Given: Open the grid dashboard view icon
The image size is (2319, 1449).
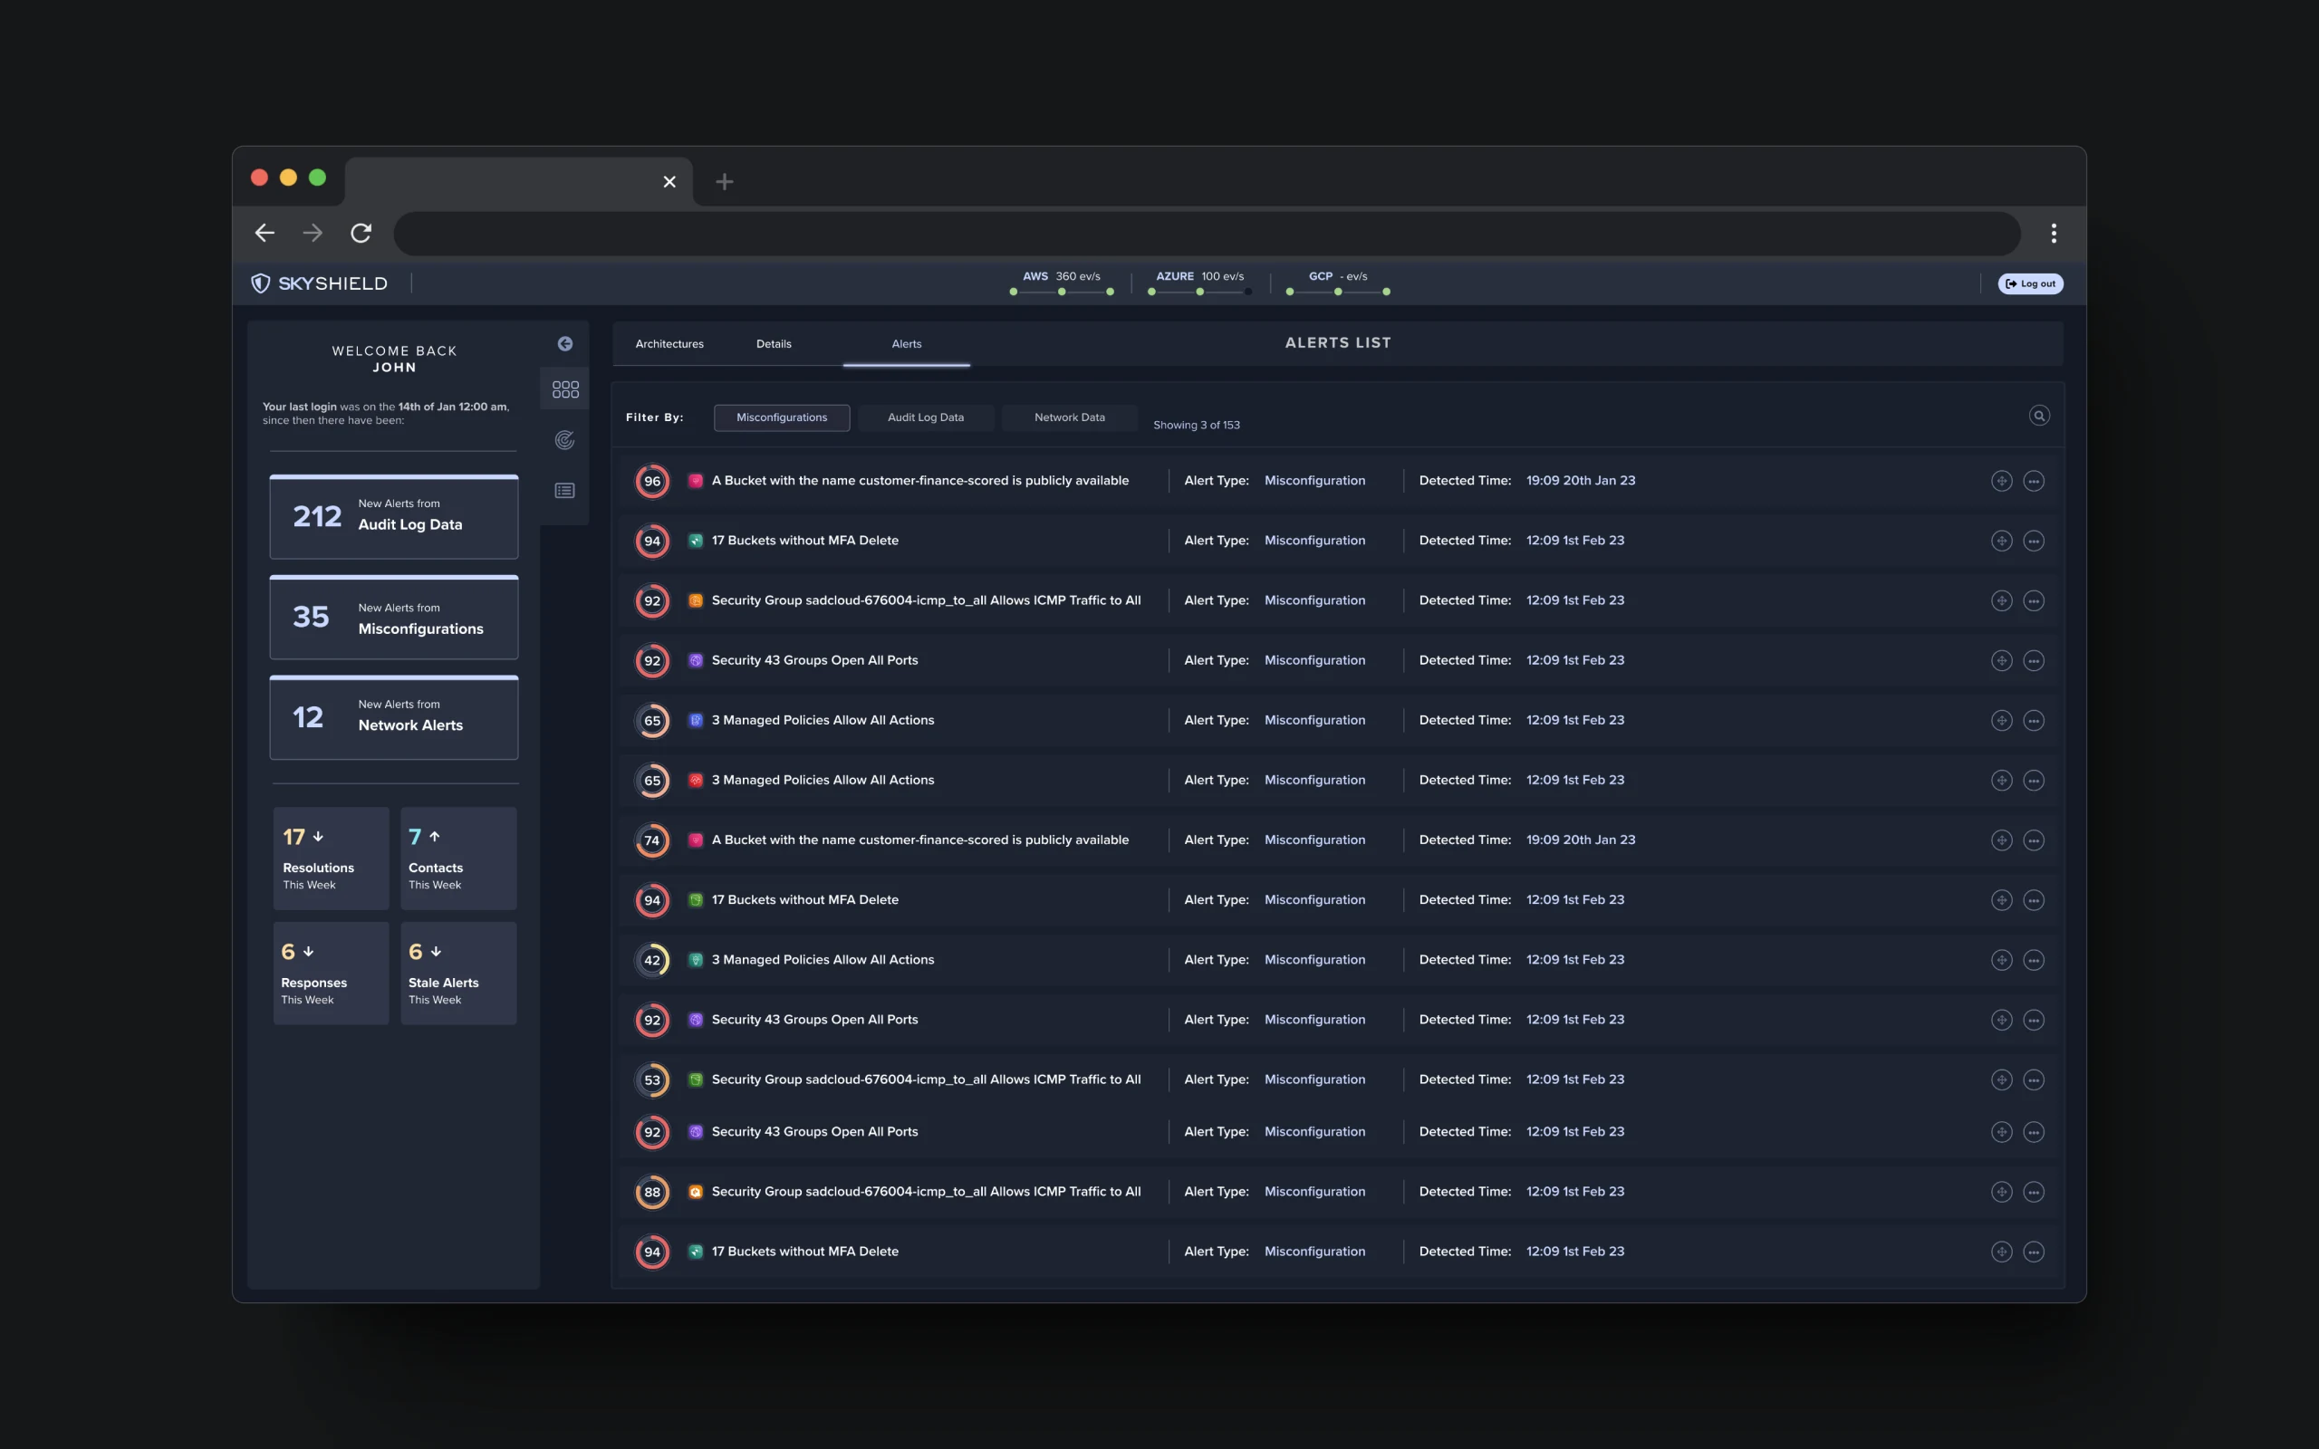Looking at the screenshot, I should click(x=565, y=389).
